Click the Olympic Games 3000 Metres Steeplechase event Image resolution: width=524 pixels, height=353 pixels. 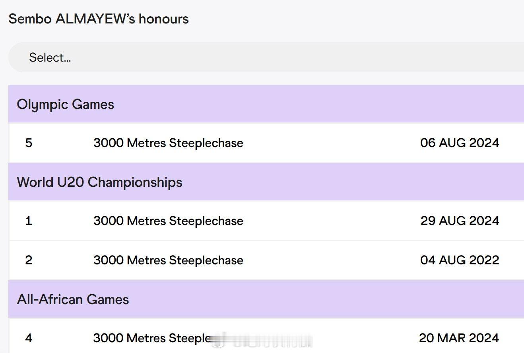click(168, 143)
